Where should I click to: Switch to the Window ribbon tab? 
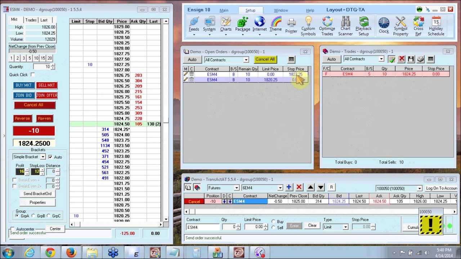click(281, 10)
